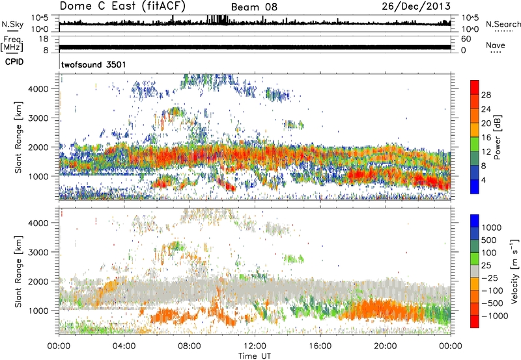Image resolution: width=521 pixels, height=360 pixels.
Task: Pick the gray -25 to 25 velocity swatch
Action: click(475, 271)
